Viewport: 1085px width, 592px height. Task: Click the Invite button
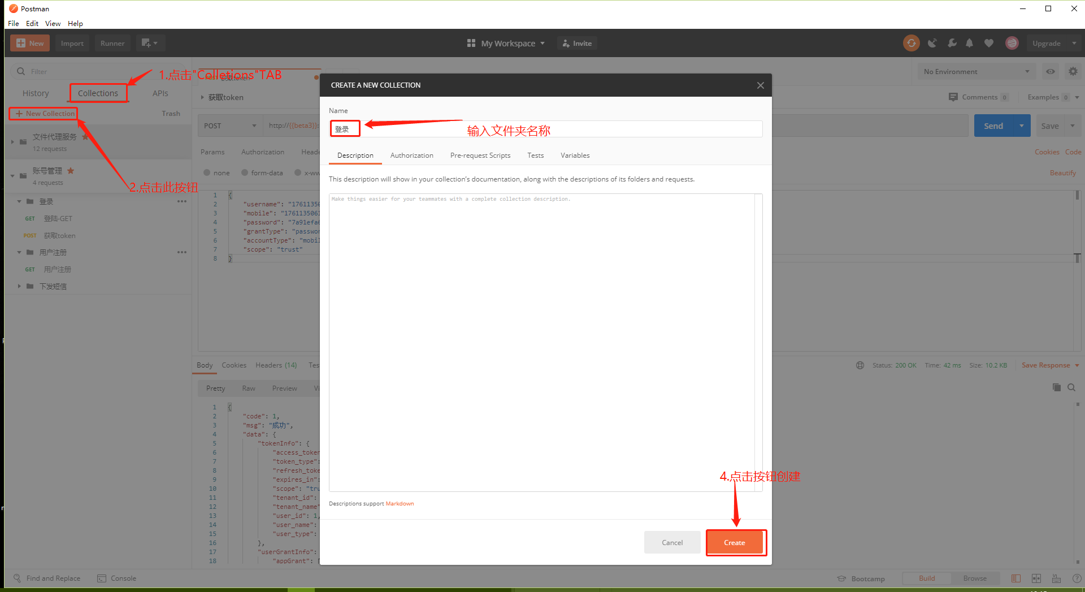[577, 43]
